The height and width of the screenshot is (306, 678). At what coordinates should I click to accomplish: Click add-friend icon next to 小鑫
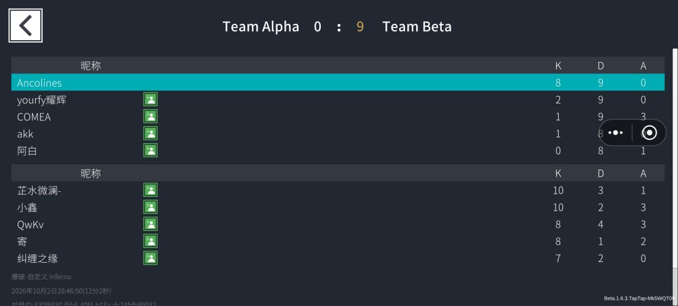pyautogui.click(x=151, y=207)
